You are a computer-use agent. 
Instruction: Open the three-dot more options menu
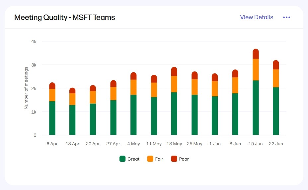286,17
